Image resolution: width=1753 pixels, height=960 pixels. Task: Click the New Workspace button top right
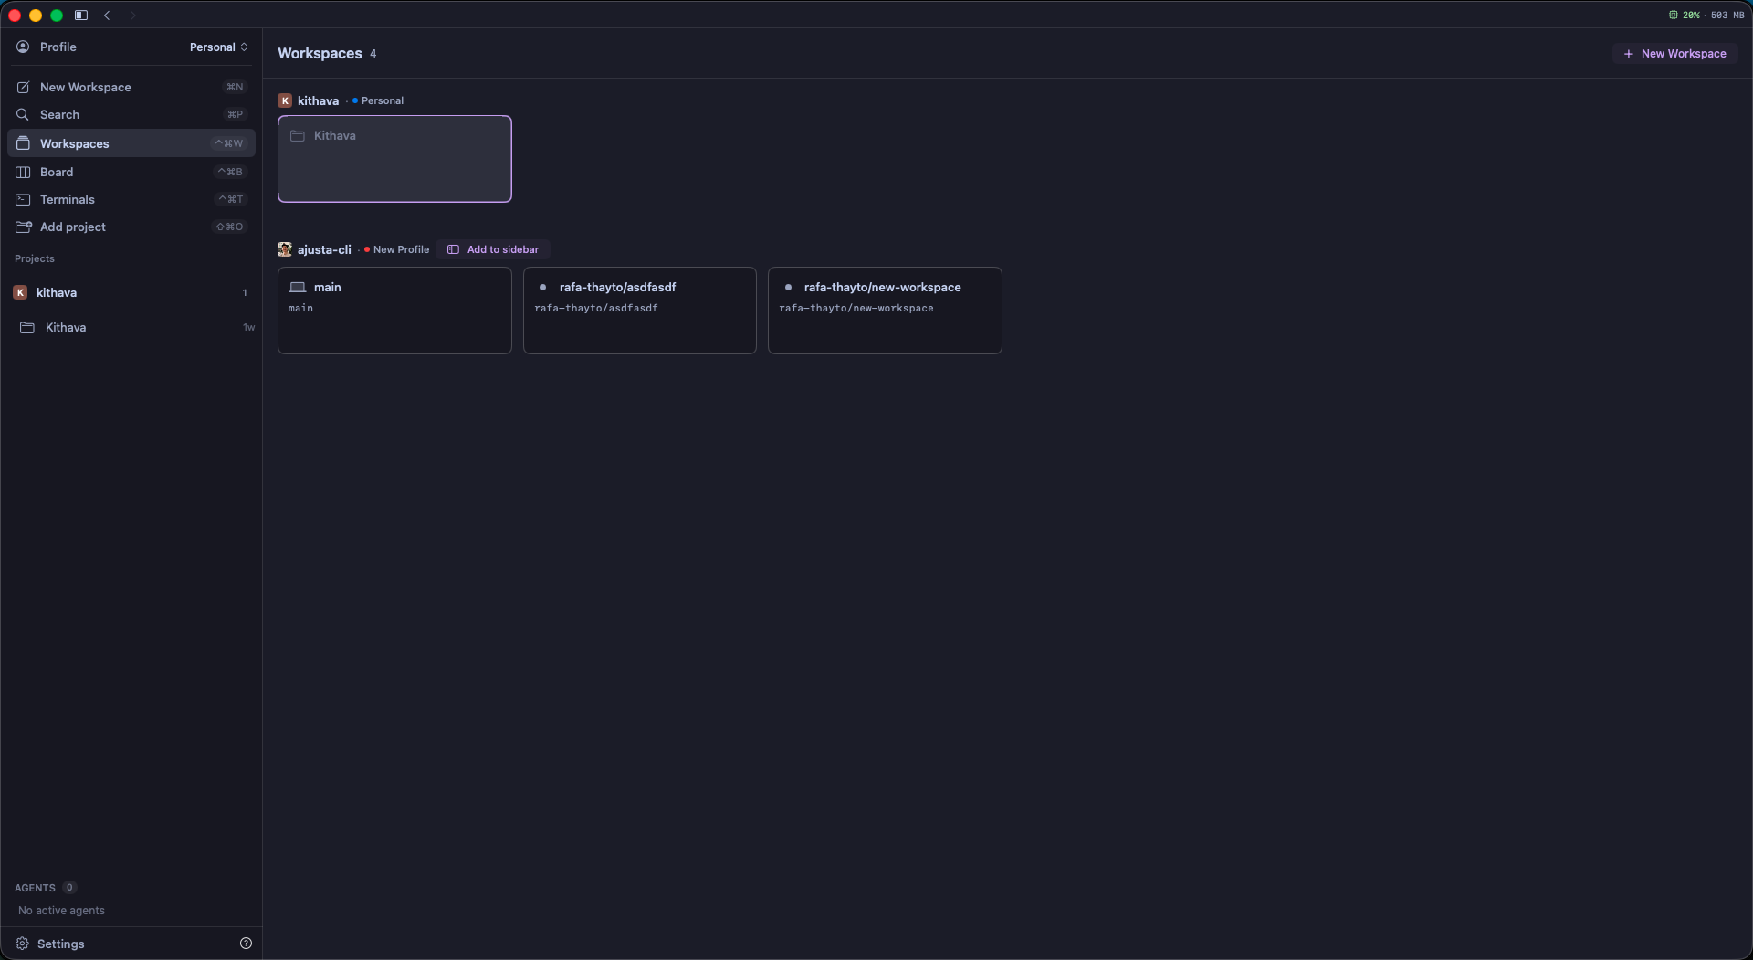pos(1674,54)
